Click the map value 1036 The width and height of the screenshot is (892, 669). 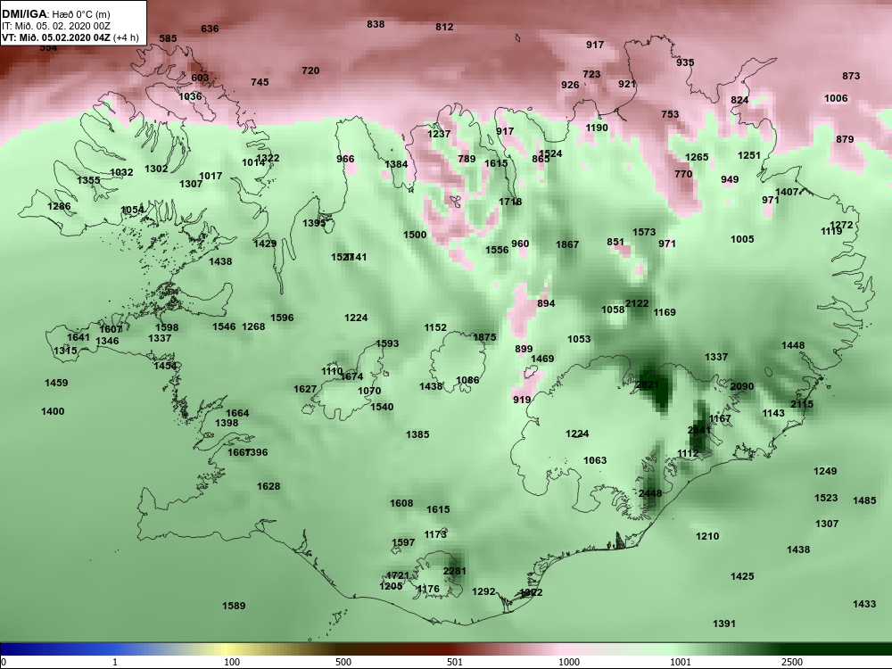[x=190, y=96]
